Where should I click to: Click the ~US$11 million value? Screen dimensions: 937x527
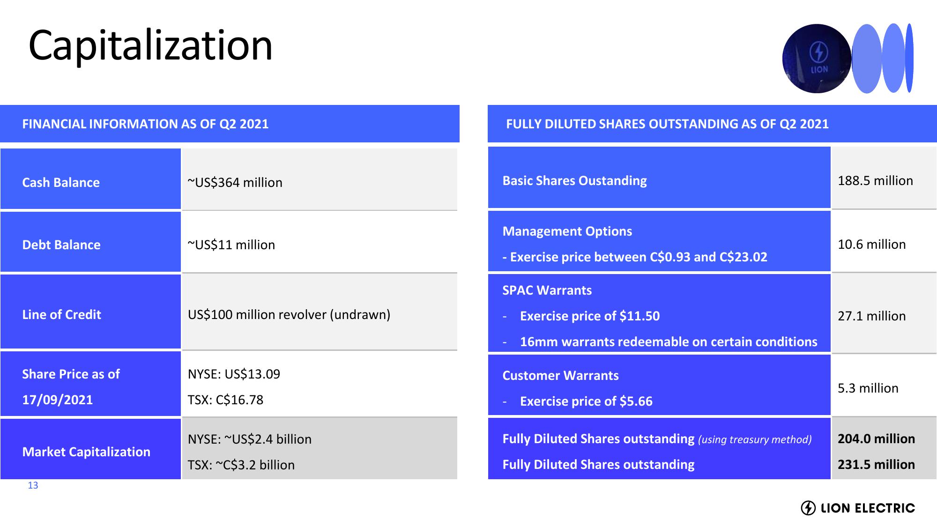point(231,245)
